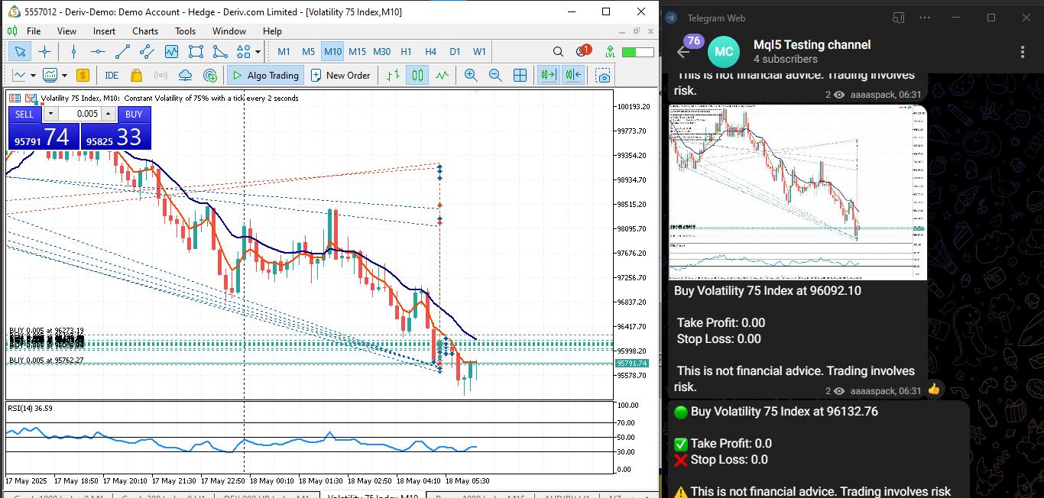The image size is (1044, 498).
Task: Select the triangle shape tool
Action: [220, 52]
